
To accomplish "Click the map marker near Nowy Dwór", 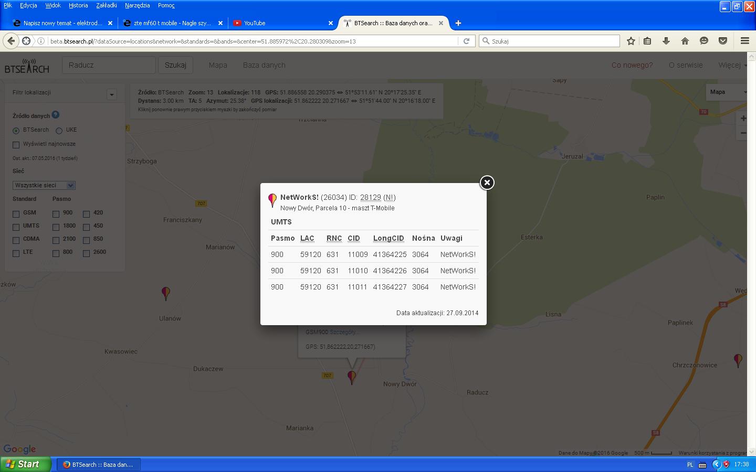I will pos(352,377).
